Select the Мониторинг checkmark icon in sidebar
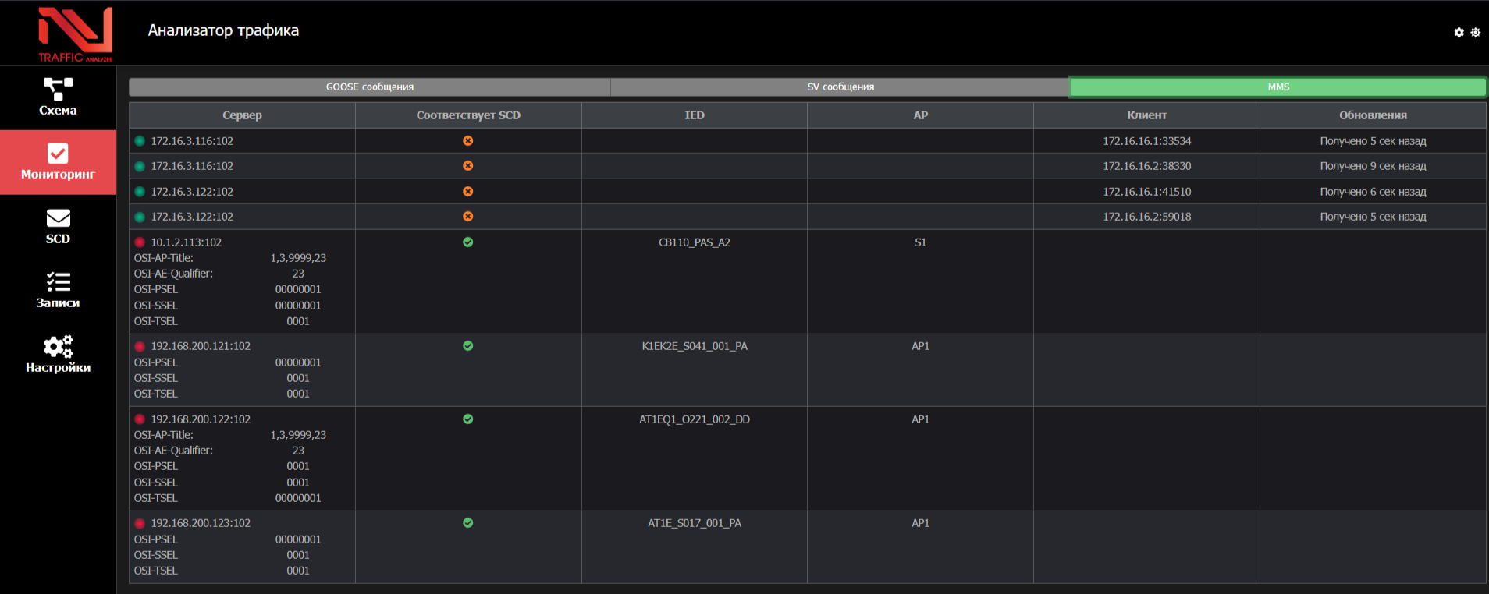This screenshot has width=1489, height=594. pyautogui.click(x=58, y=154)
